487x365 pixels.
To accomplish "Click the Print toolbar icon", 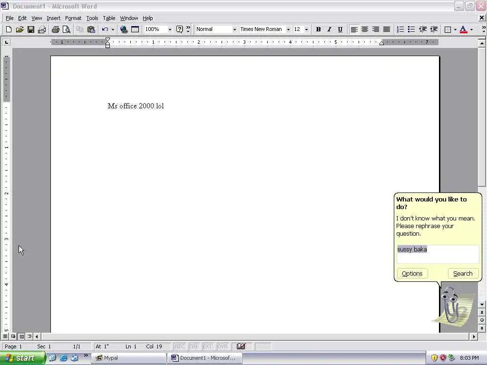I will tap(55, 29).
